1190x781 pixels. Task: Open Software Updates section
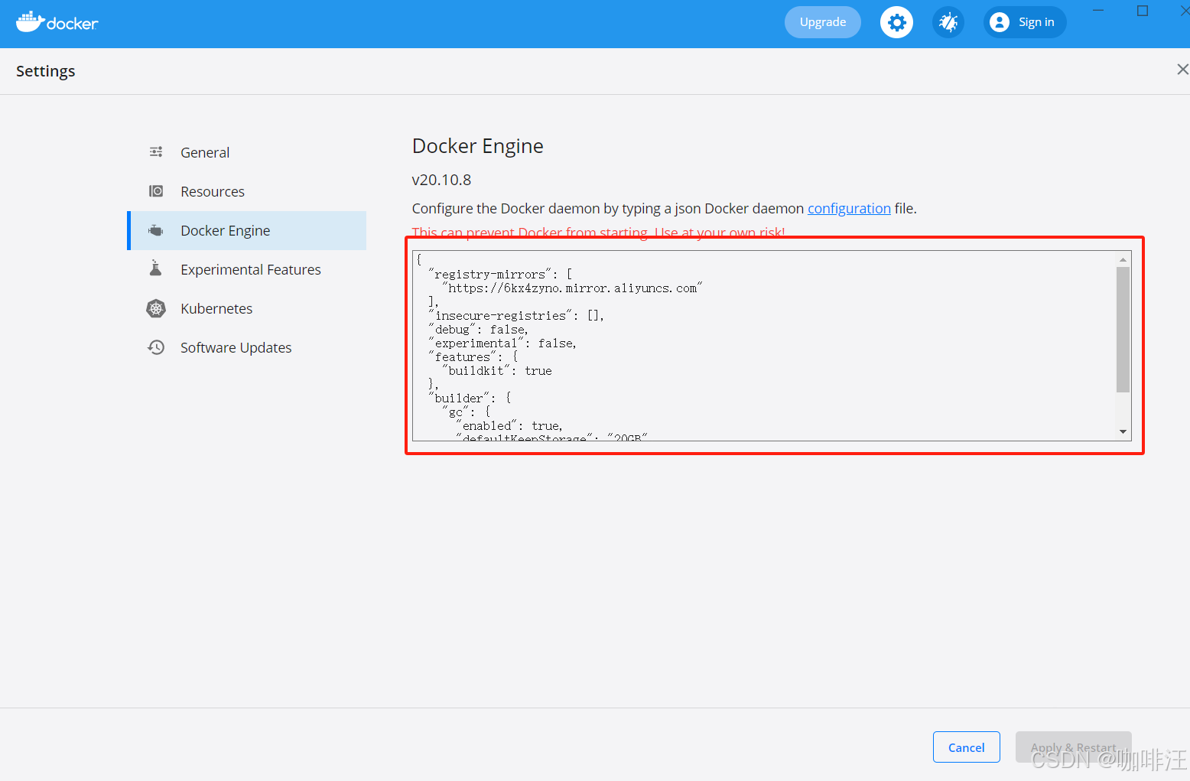(247, 347)
